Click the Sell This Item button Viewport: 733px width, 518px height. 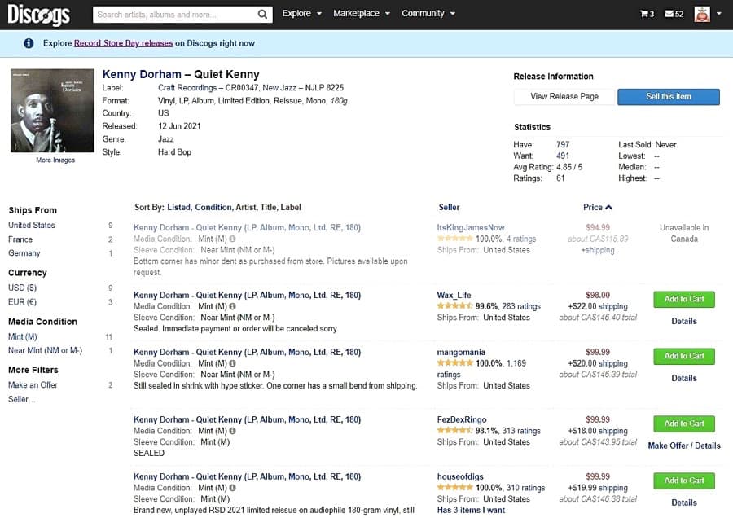tap(668, 96)
